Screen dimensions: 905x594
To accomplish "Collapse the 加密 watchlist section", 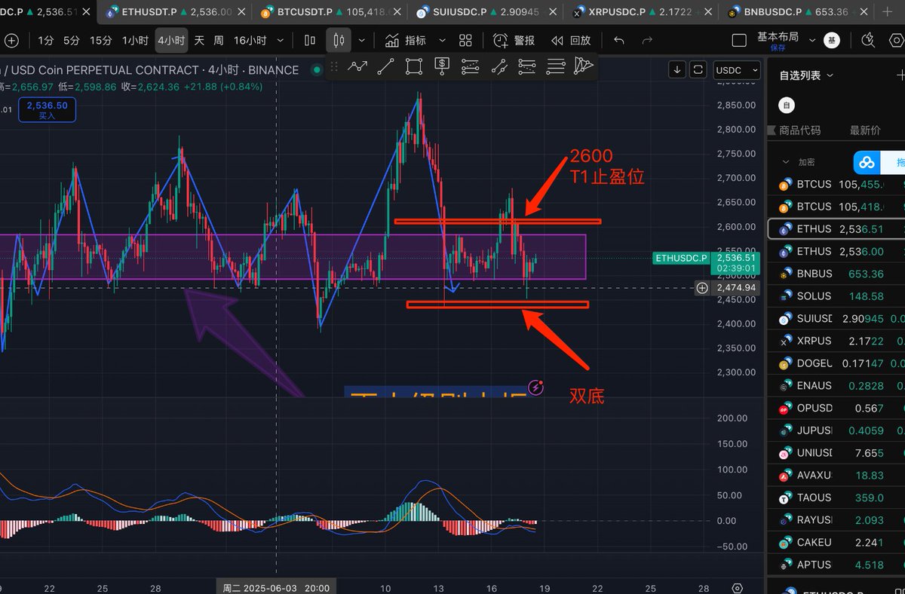I will point(787,162).
